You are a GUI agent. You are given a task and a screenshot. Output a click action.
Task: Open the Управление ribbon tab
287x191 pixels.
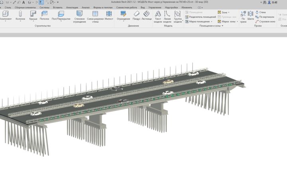pos(155,8)
